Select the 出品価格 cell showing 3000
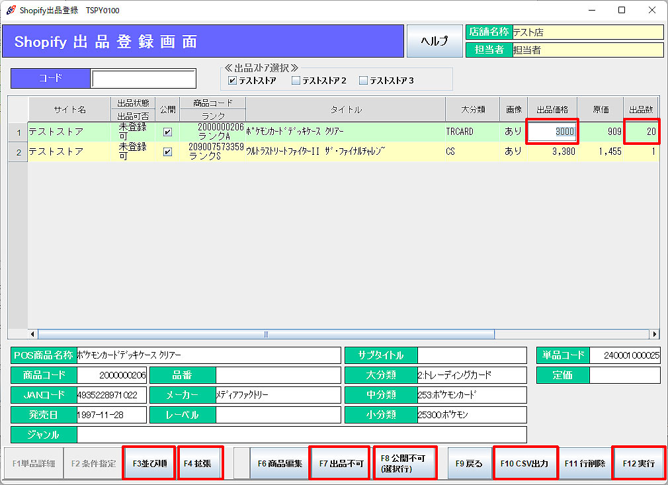Image resolution: width=668 pixels, height=485 pixels. click(552, 132)
